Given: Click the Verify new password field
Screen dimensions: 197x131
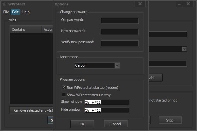Looking at the screenshot, I should 120,43.
